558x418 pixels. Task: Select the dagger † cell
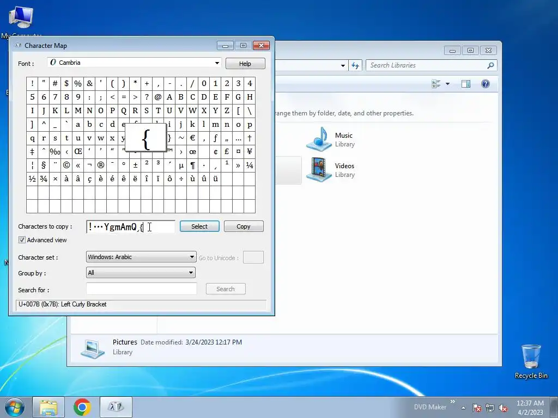point(250,138)
